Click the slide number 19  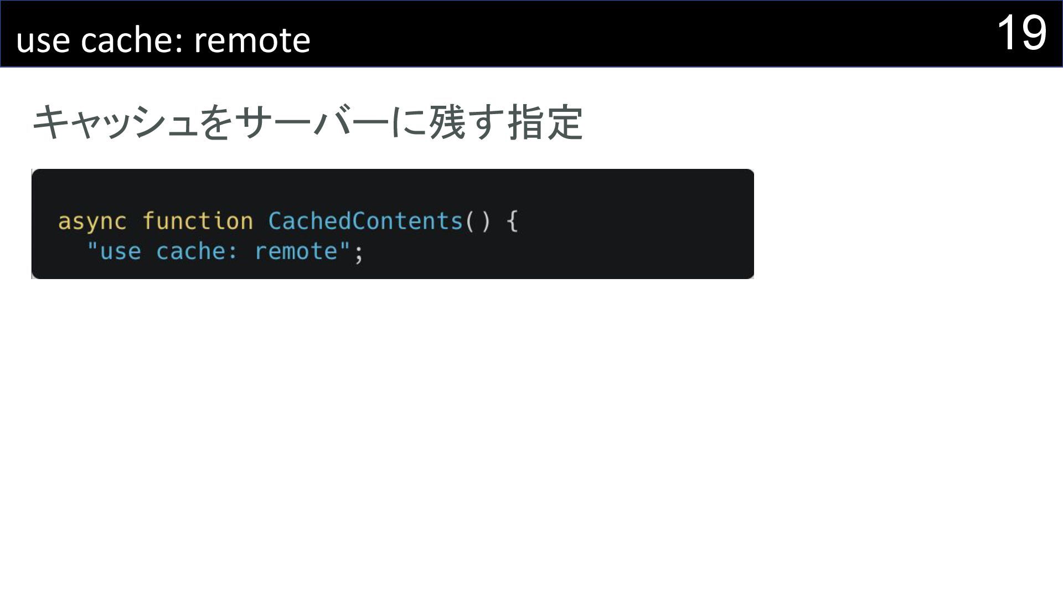click(x=1021, y=33)
